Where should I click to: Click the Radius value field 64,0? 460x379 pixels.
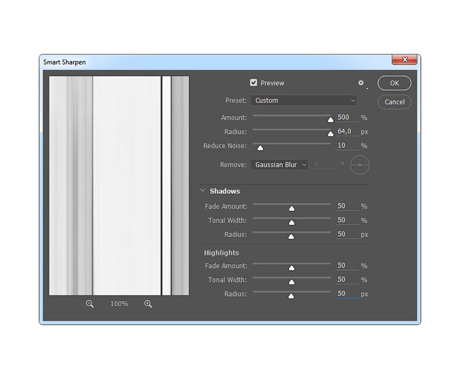point(347,131)
